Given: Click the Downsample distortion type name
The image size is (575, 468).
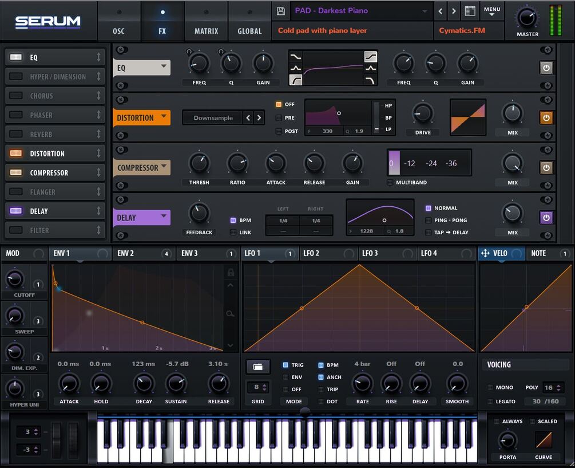Looking at the screenshot, I should (x=213, y=118).
